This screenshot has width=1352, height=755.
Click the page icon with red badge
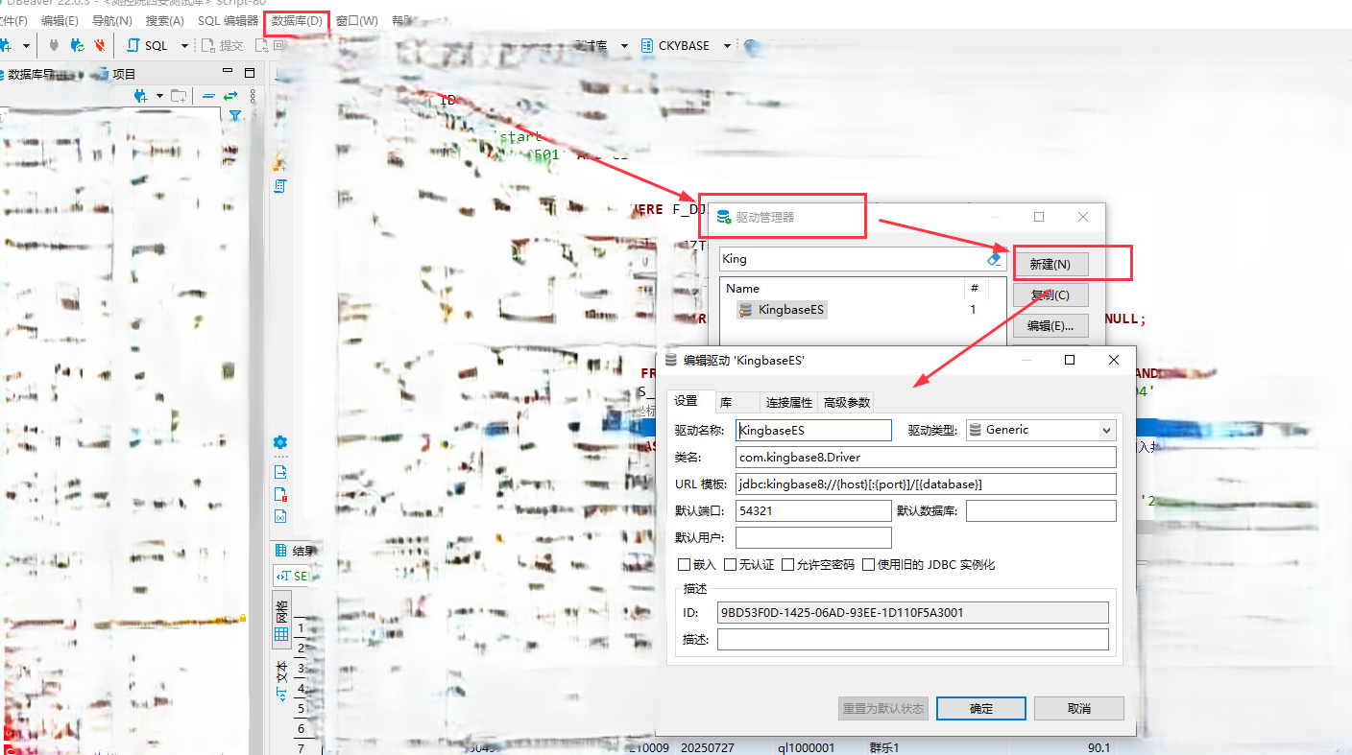pos(280,494)
